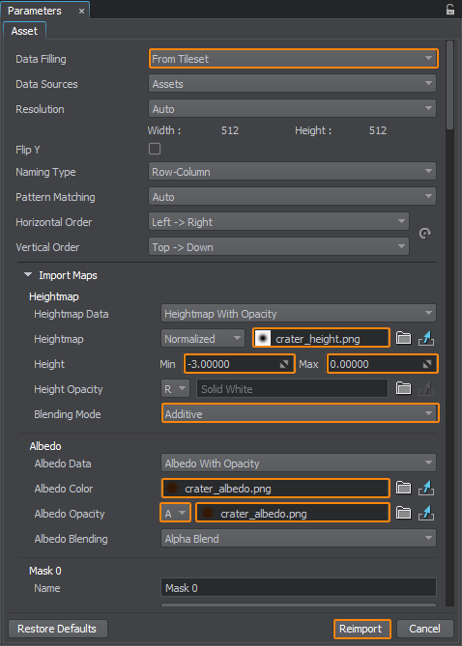Open folder browser for Albedo Color
The image size is (462, 646).
pos(403,489)
